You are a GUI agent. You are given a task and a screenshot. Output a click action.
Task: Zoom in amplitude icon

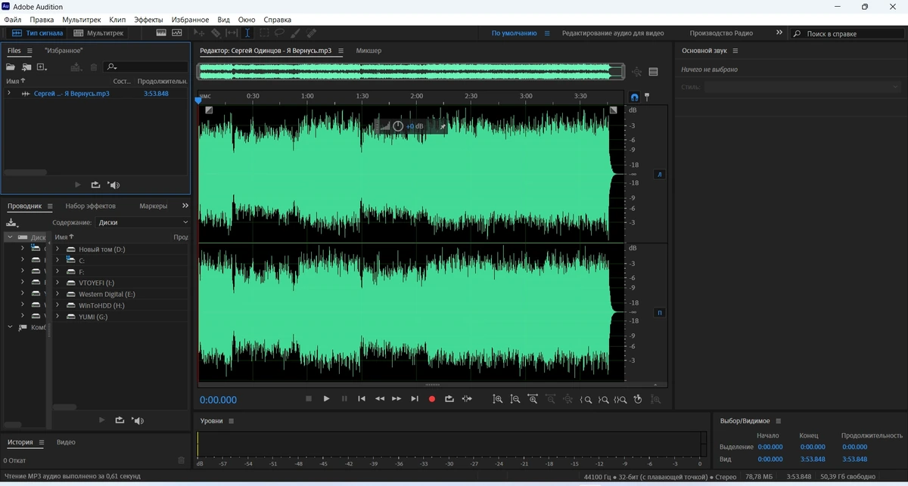[x=498, y=399]
